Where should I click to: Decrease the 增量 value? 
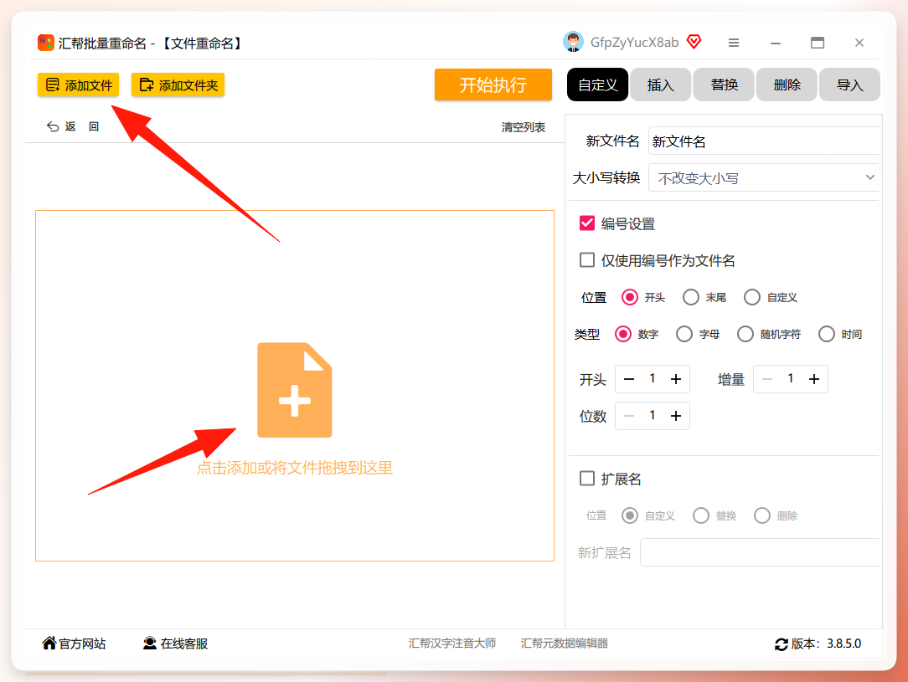click(x=767, y=379)
